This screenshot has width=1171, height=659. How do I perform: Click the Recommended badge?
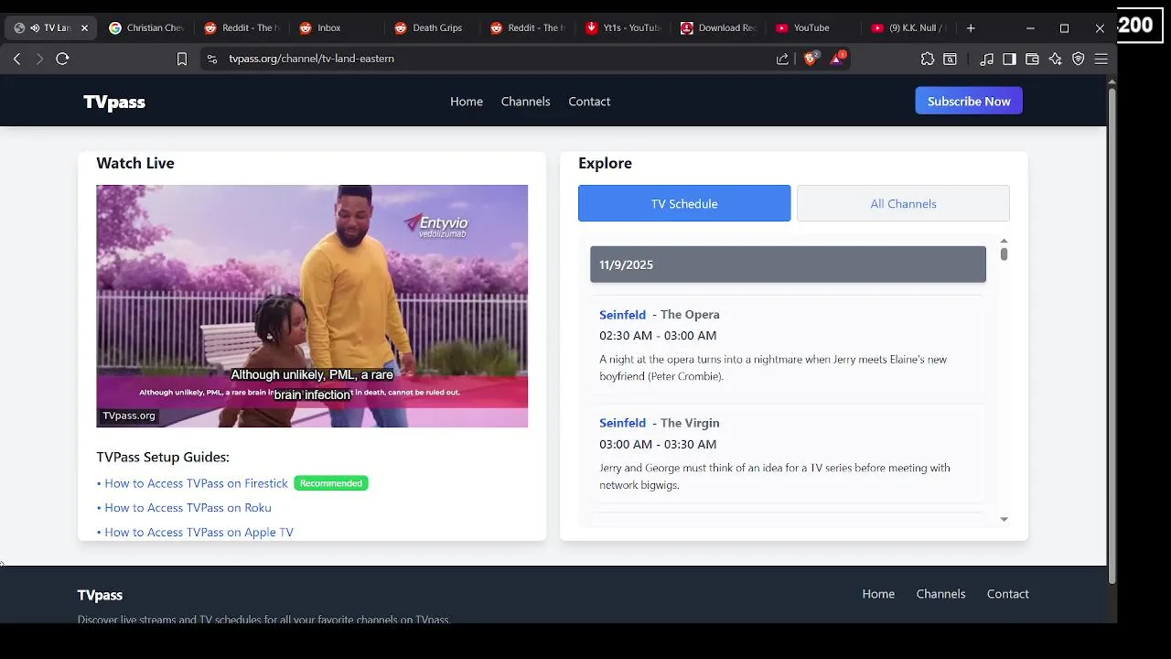(331, 483)
